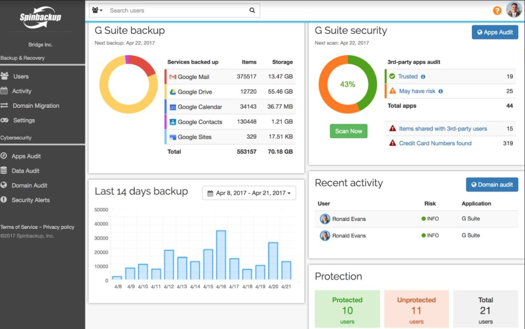
Task: Open the orange help question mark icon
Action: click(497, 11)
